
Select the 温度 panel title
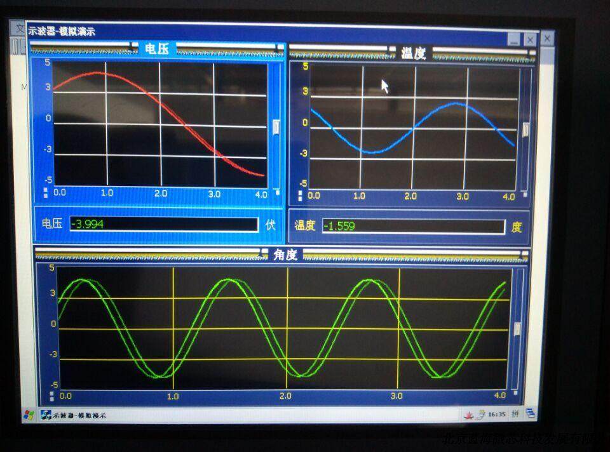pos(413,53)
